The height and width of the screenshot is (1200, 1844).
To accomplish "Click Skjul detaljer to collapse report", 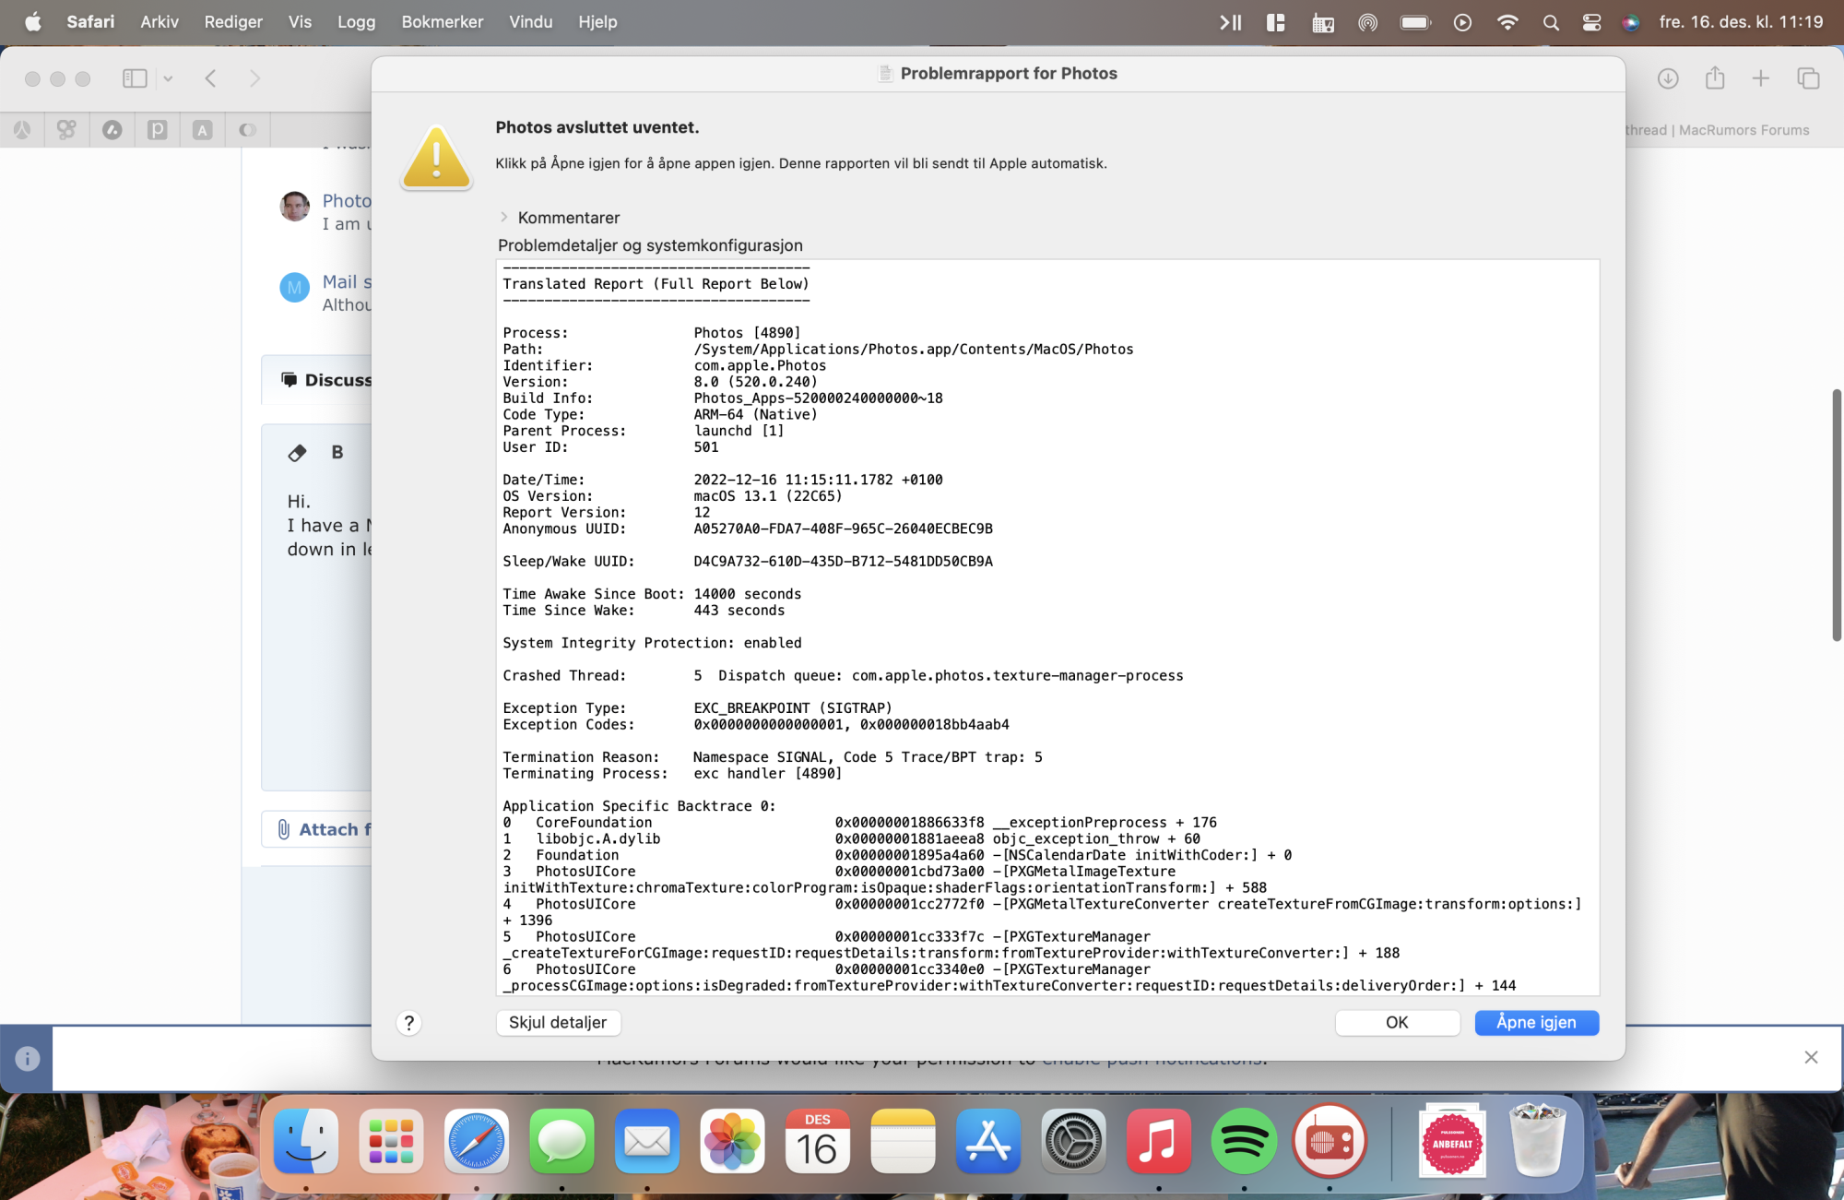I will (x=558, y=1022).
